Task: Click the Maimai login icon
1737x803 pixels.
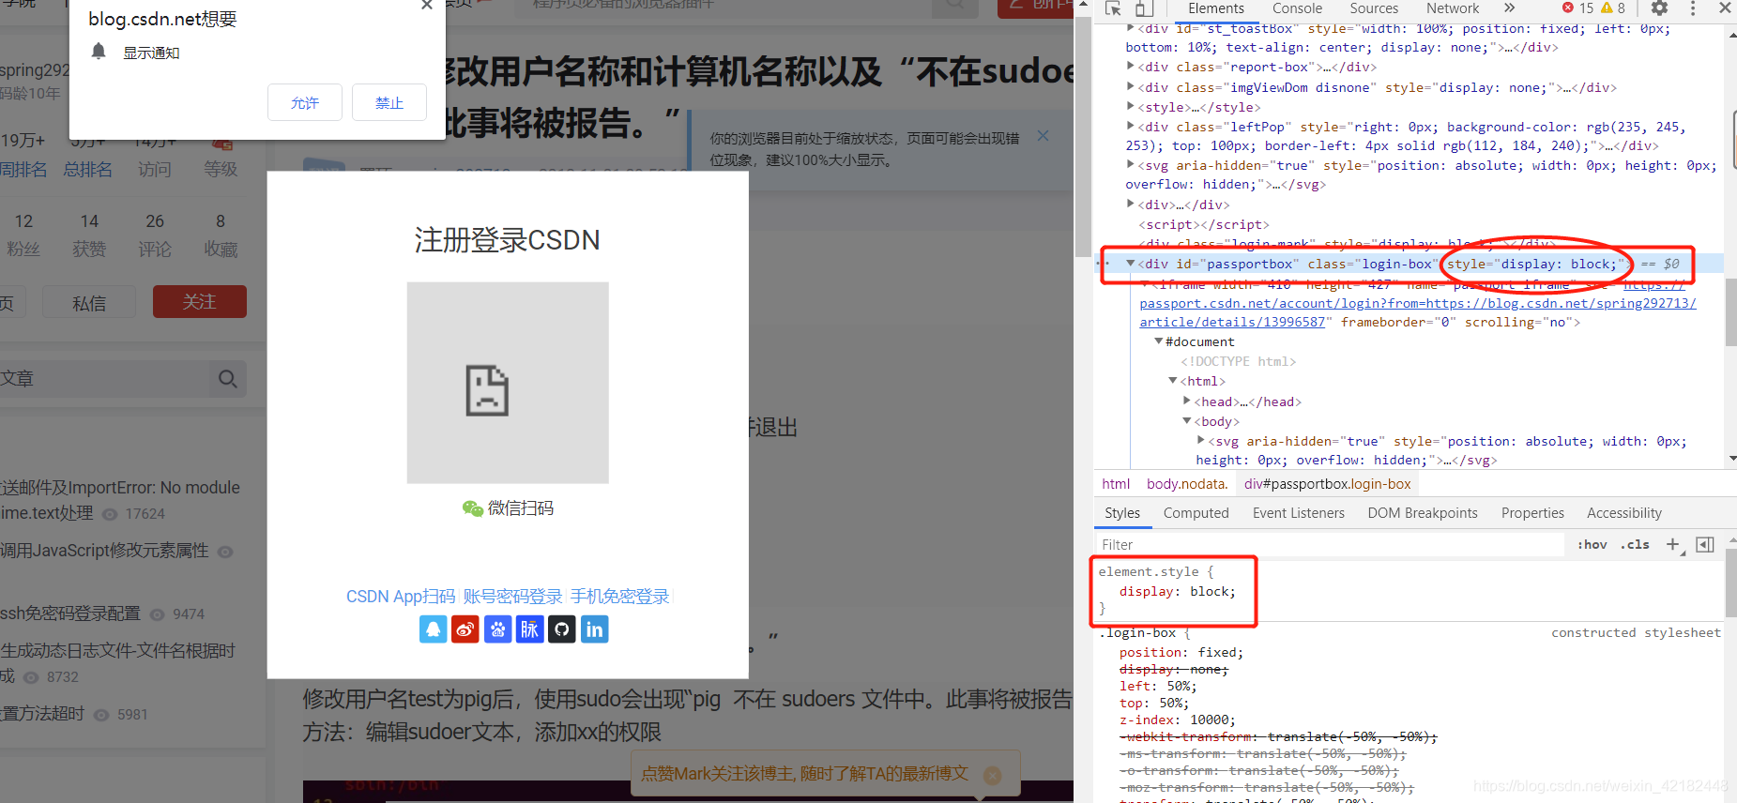Action: point(530,629)
